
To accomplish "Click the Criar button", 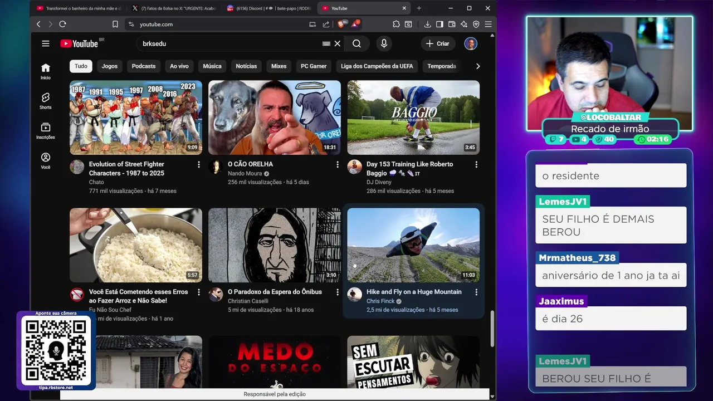I will (x=438, y=43).
